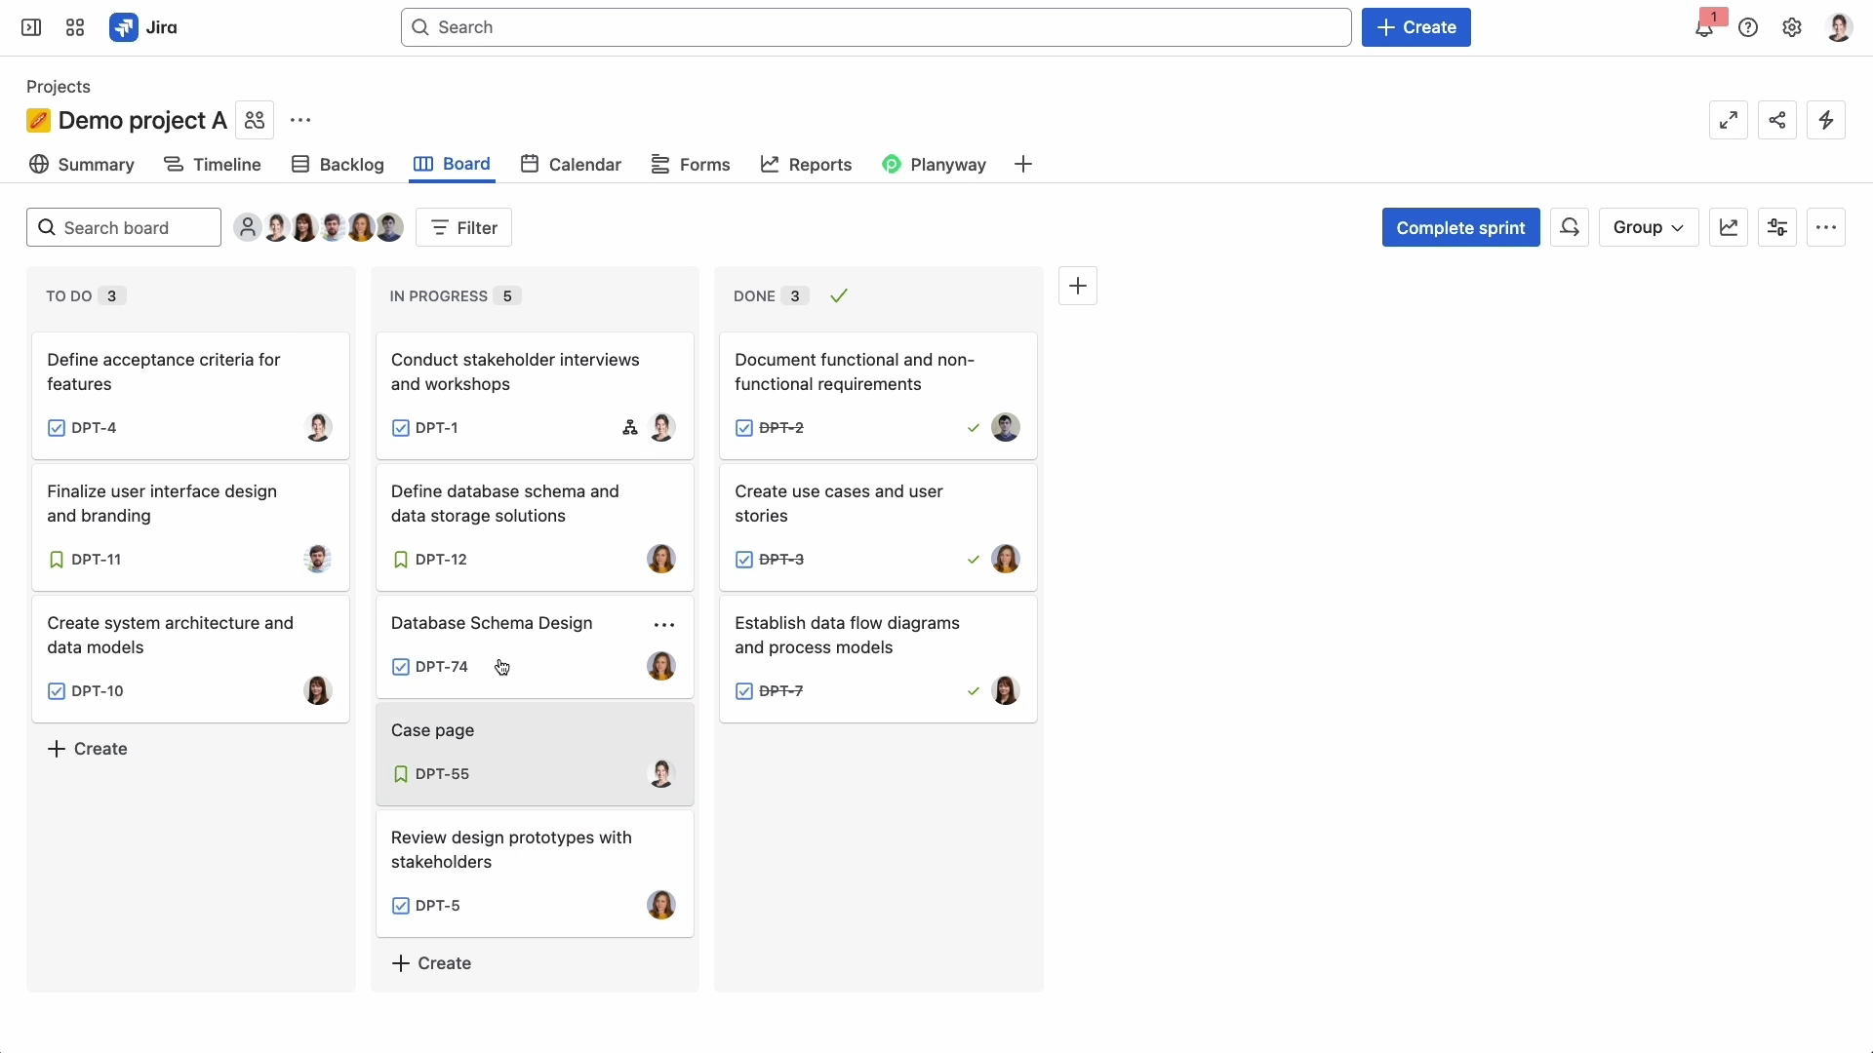Click DPT-4 task type checkbox icon
1873x1053 pixels.
click(x=57, y=428)
